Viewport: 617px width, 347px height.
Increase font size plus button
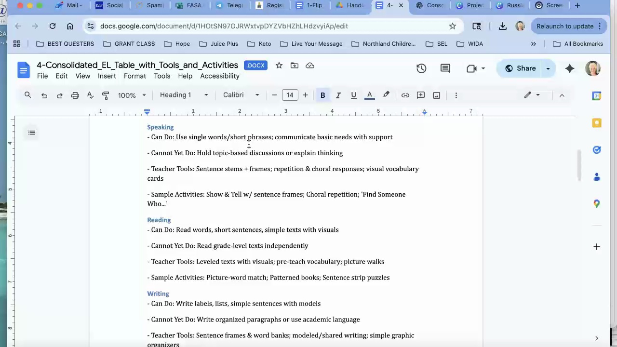pyautogui.click(x=305, y=95)
